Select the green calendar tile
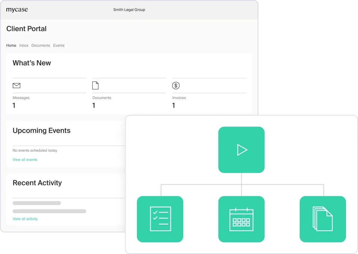 click(241, 219)
